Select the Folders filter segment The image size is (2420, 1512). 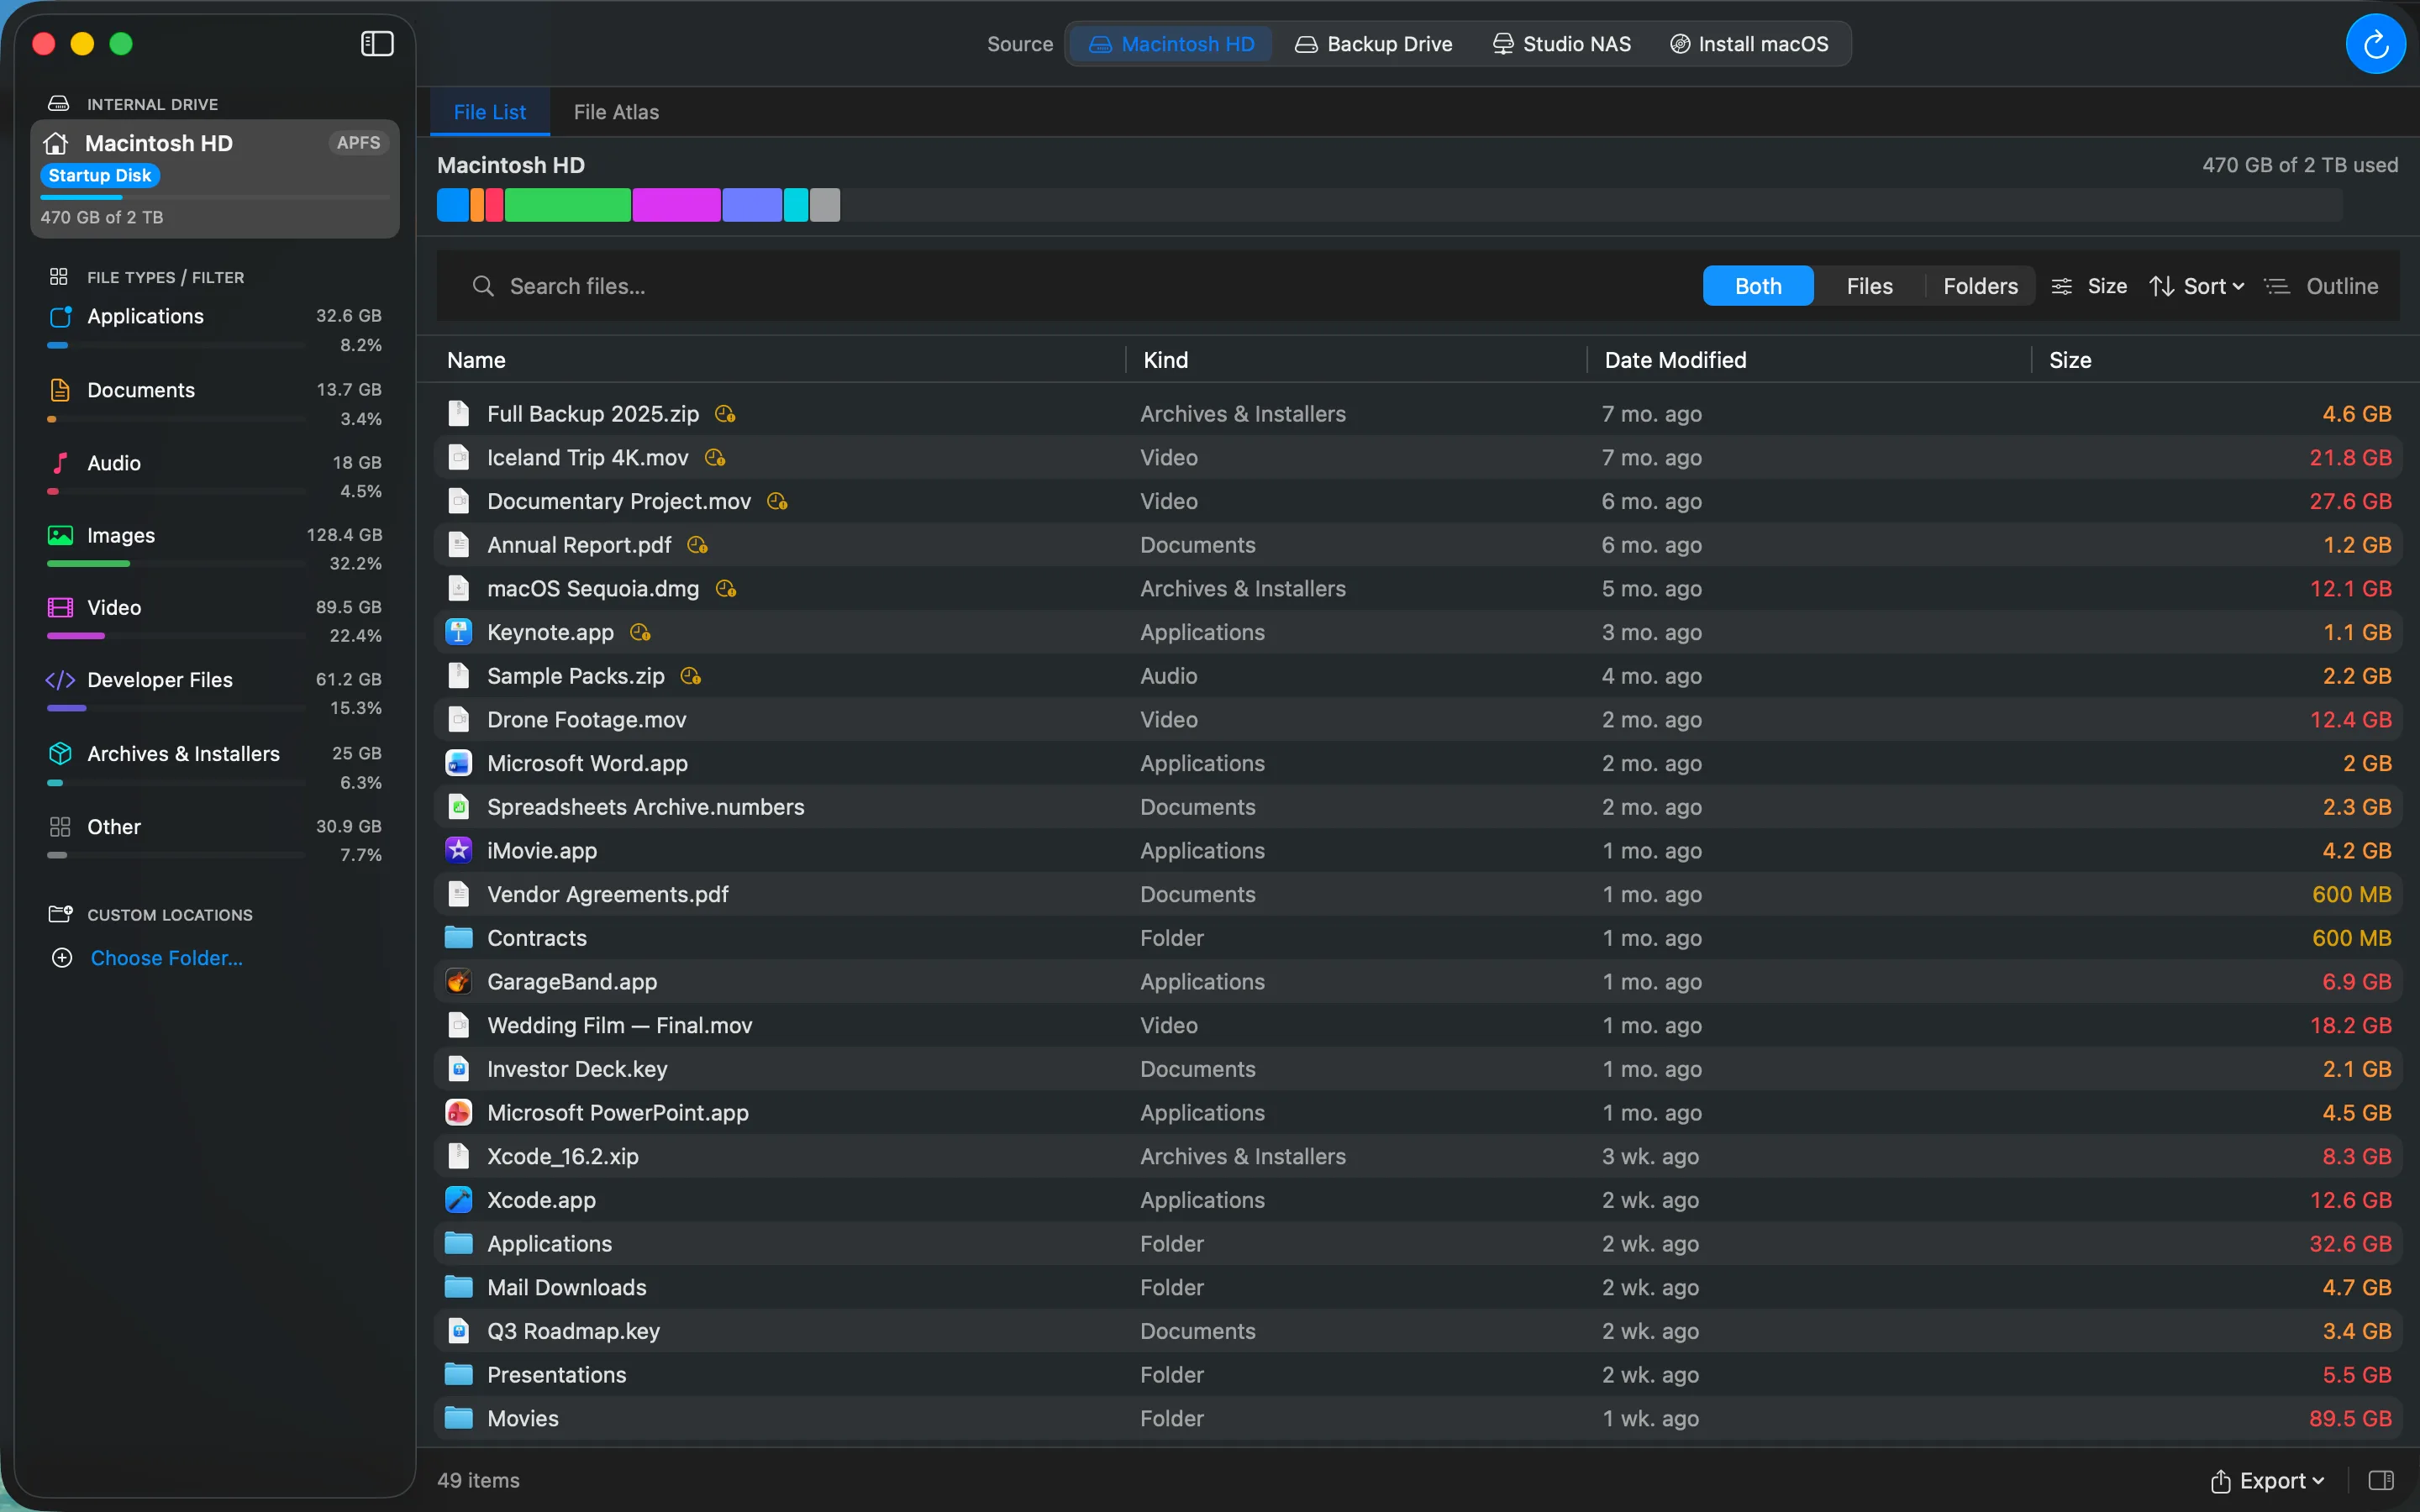[x=1980, y=286]
